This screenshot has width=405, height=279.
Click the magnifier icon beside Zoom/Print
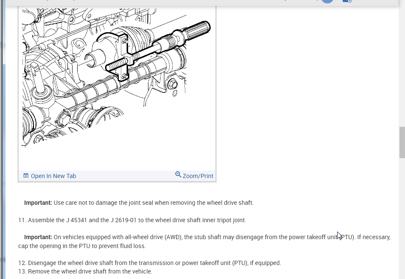pos(178,175)
